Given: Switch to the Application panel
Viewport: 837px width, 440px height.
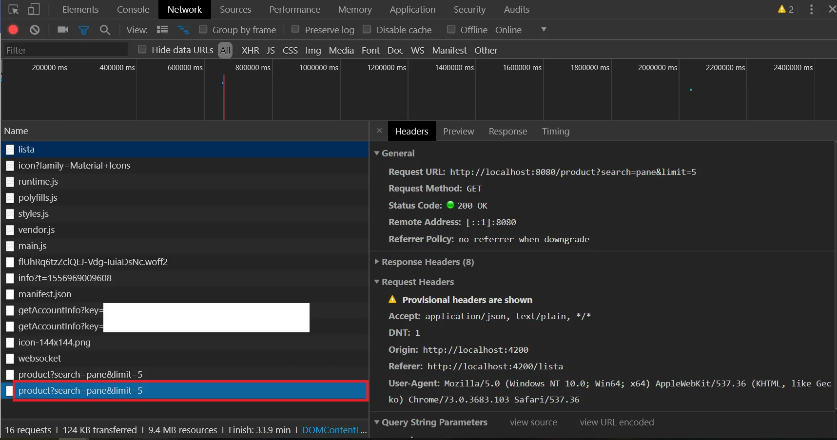Looking at the screenshot, I should coord(413,9).
